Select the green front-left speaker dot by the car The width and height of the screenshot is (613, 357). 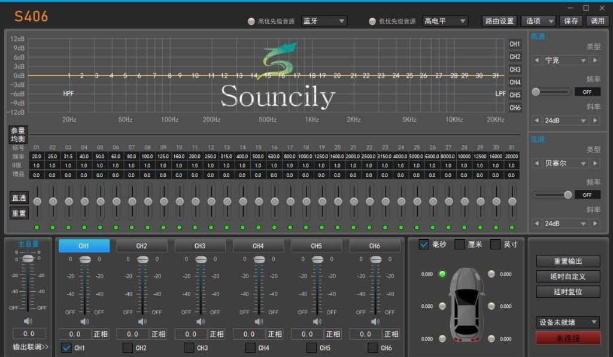point(442,274)
